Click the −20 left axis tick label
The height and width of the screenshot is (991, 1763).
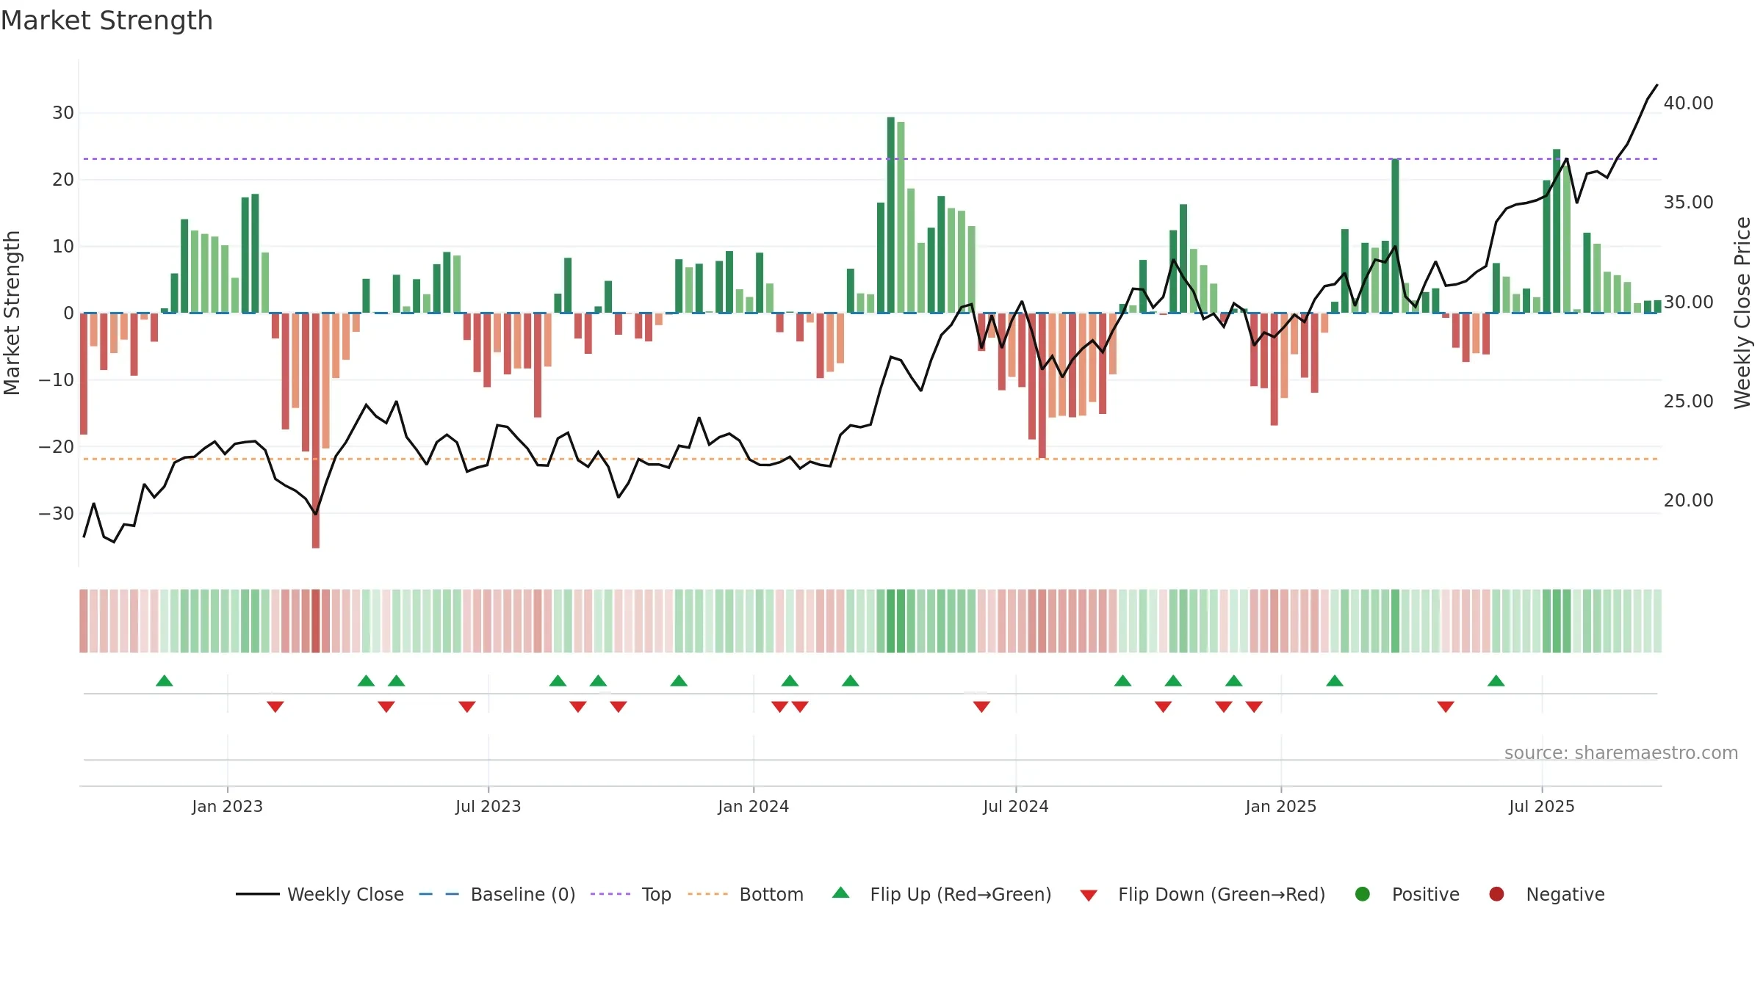(57, 446)
